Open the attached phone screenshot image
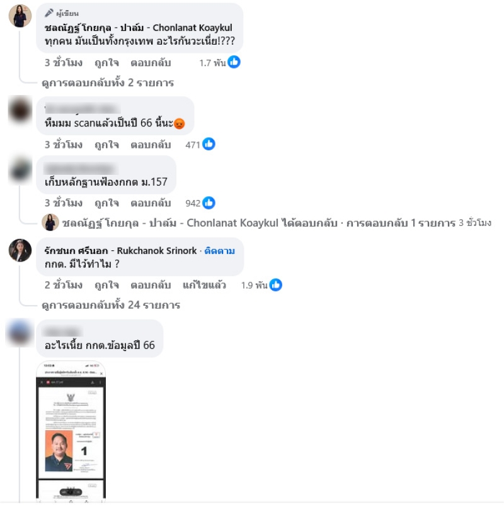This screenshot has height=505, width=504. pos(71,431)
